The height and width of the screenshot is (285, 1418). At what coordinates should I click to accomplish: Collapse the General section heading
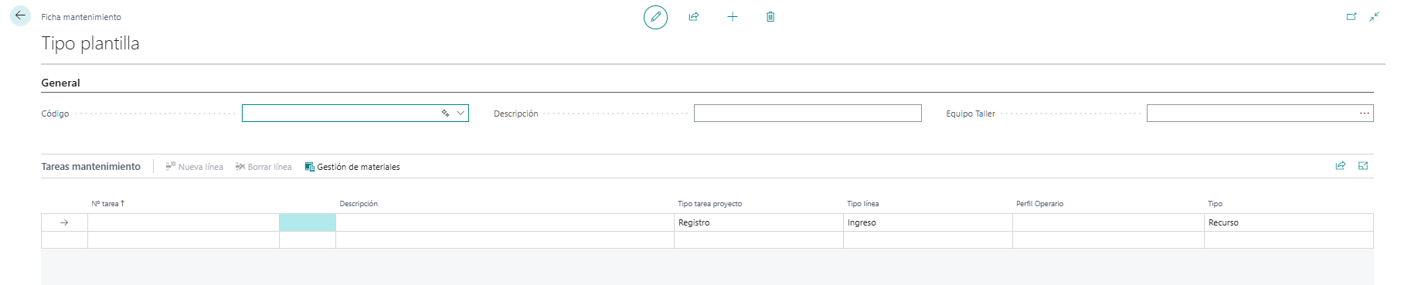tap(60, 83)
